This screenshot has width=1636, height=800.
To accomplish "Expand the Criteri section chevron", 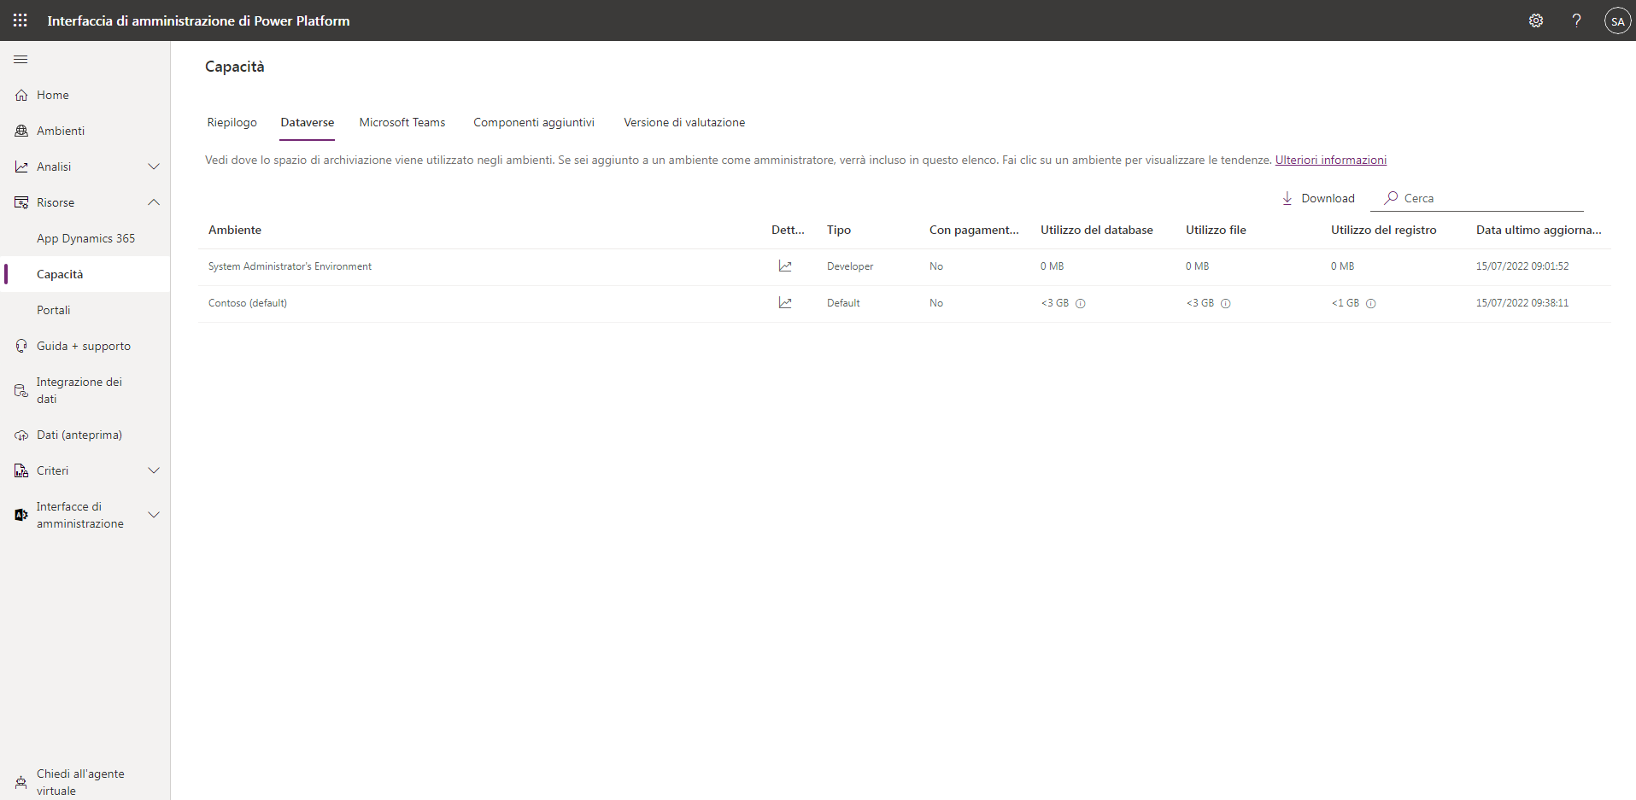I will pos(154,470).
